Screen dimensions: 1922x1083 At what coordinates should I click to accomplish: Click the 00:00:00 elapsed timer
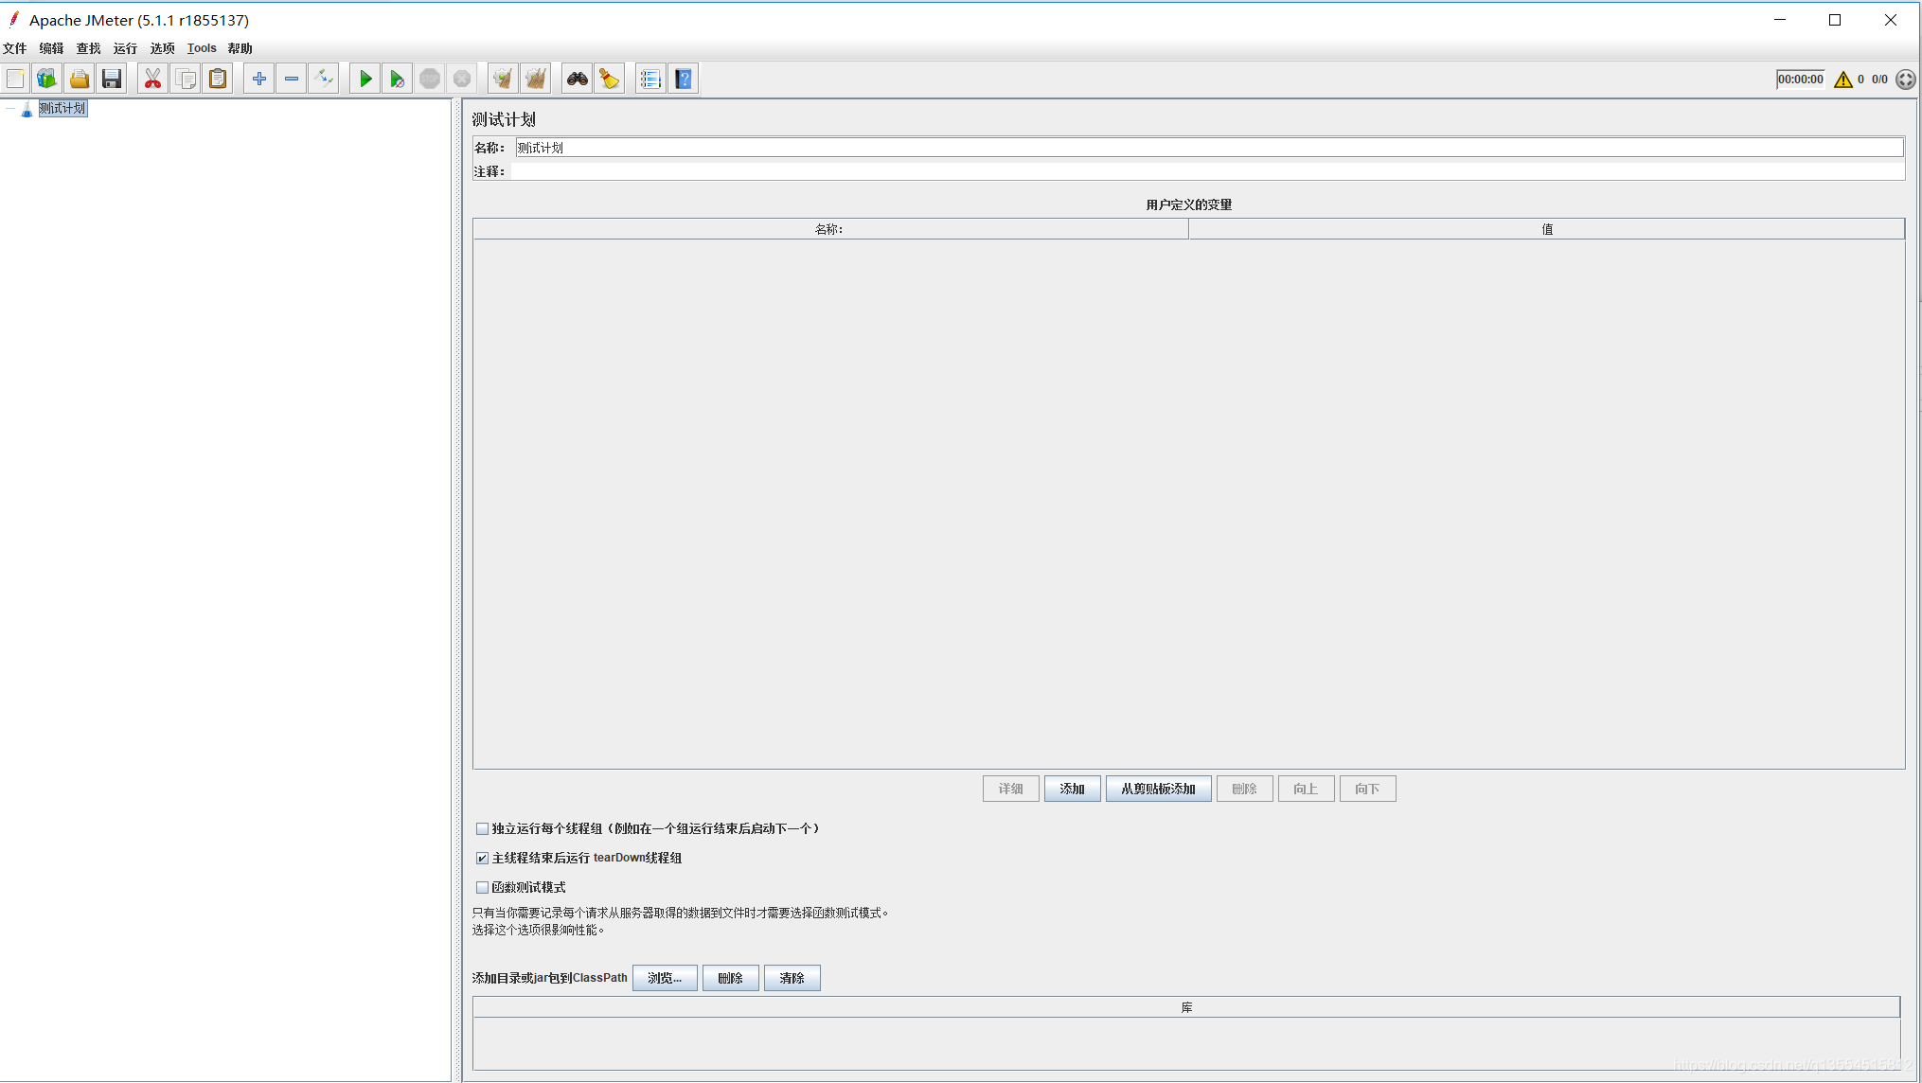click(1800, 80)
